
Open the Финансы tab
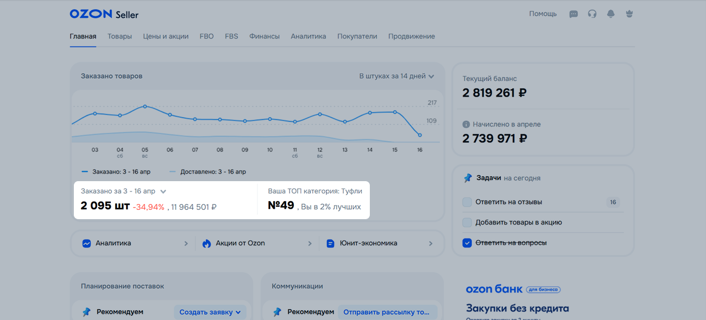click(x=264, y=36)
